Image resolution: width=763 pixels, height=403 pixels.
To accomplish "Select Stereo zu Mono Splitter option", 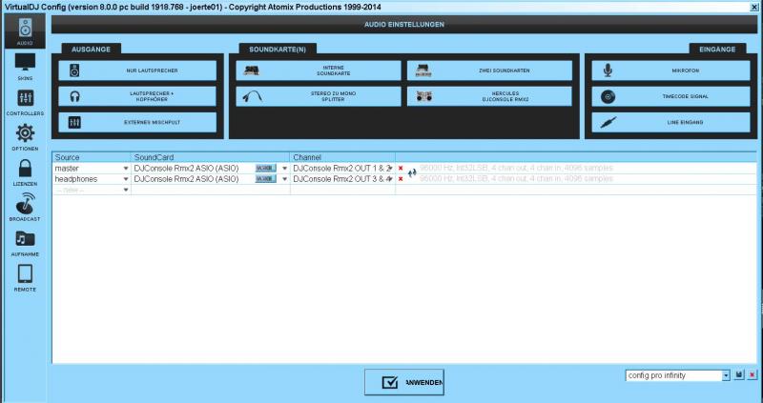I will tap(319, 96).
